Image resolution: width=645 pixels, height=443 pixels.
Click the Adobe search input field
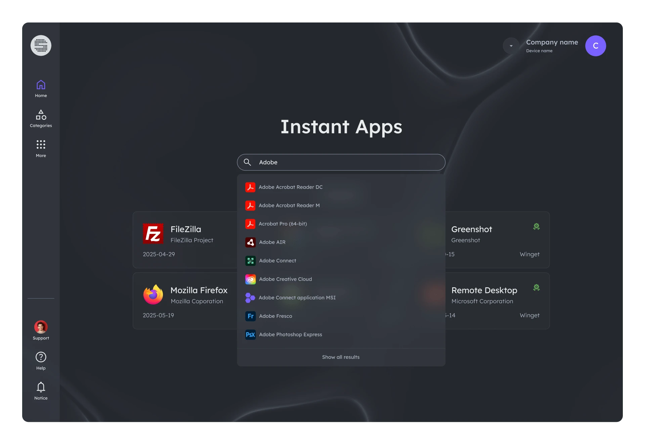click(x=341, y=162)
